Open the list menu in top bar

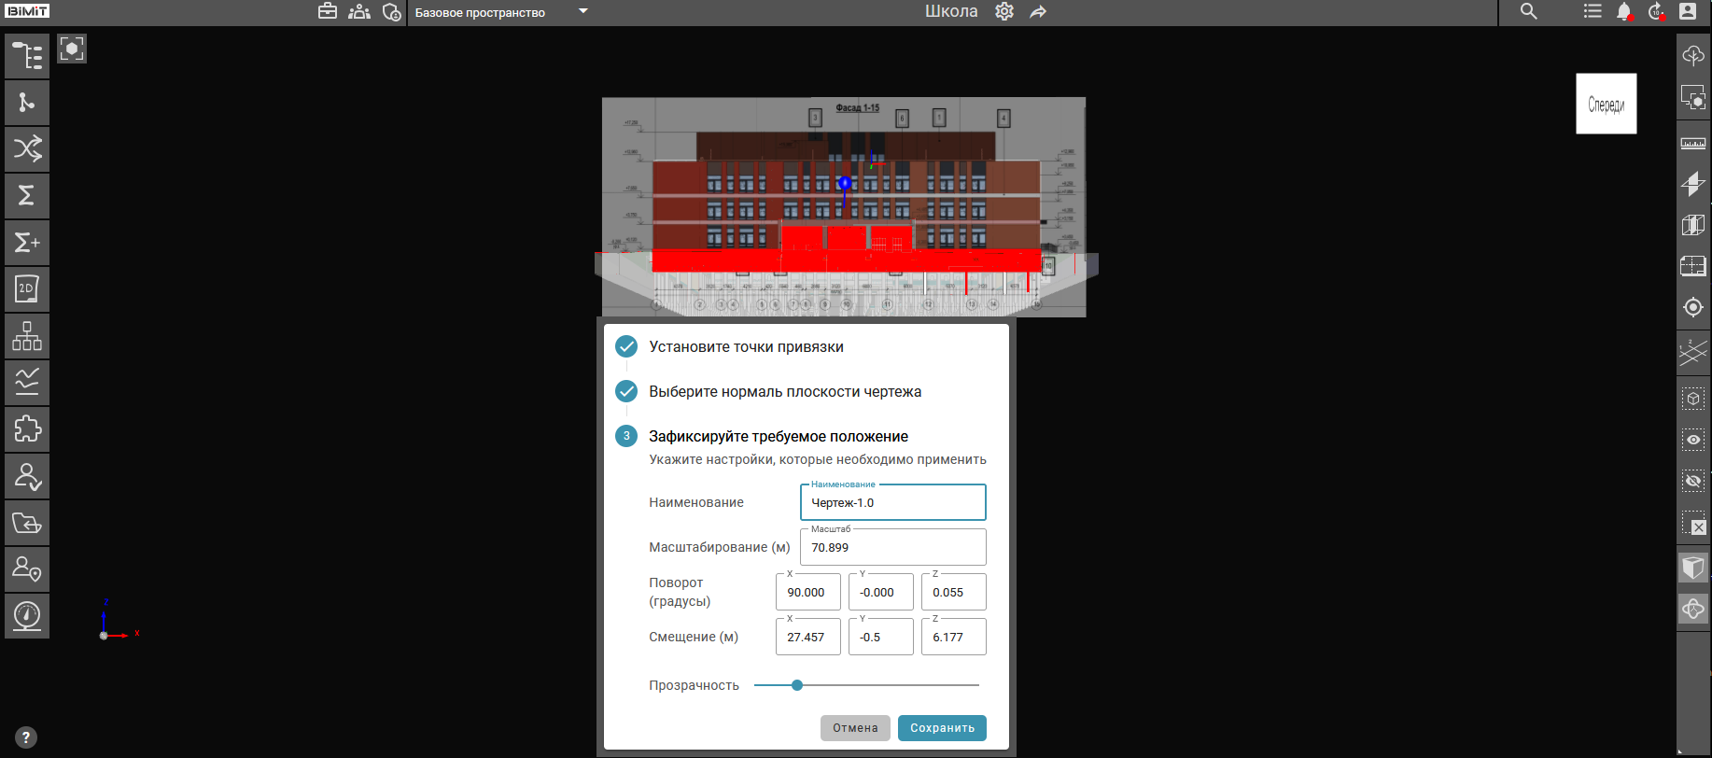[x=1593, y=12]
